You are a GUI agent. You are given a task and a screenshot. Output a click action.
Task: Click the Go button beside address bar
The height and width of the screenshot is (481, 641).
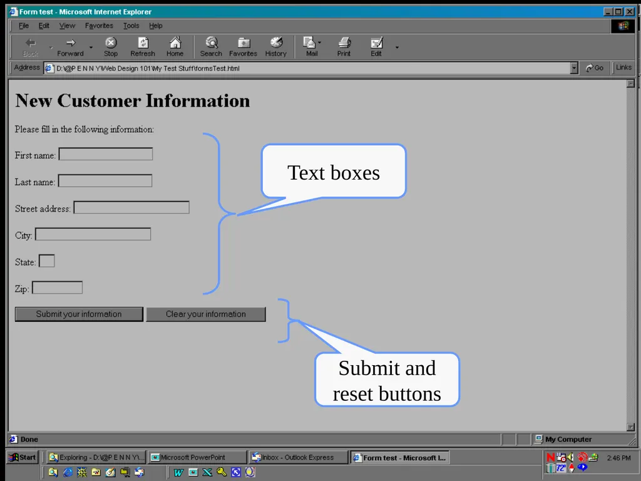tap(595, 68)
